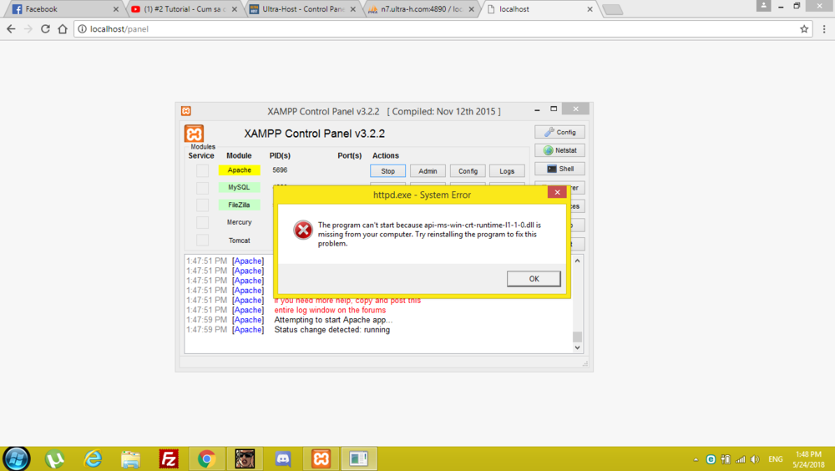
Task: Change the ENG input language
Action: 776,459
